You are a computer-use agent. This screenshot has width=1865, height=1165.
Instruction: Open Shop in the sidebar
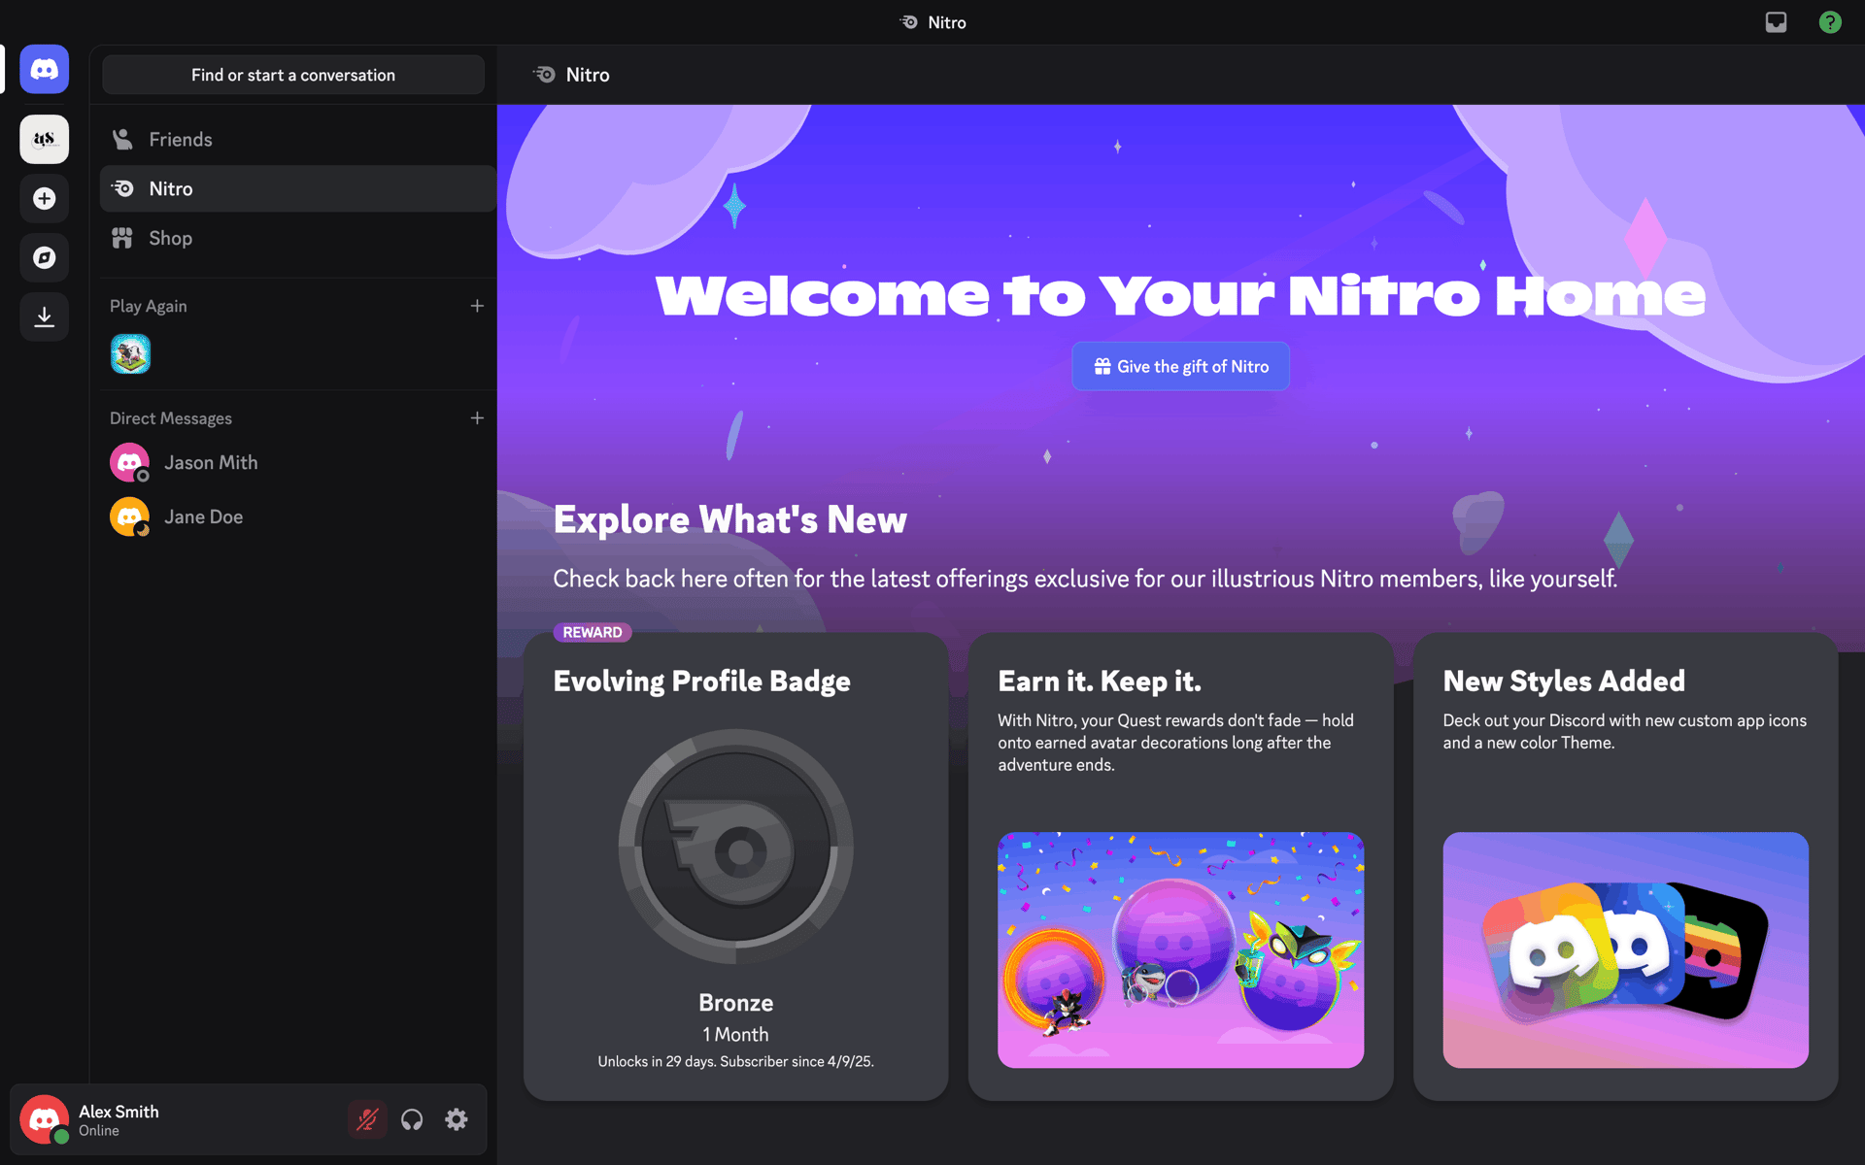tap(297, 238)
